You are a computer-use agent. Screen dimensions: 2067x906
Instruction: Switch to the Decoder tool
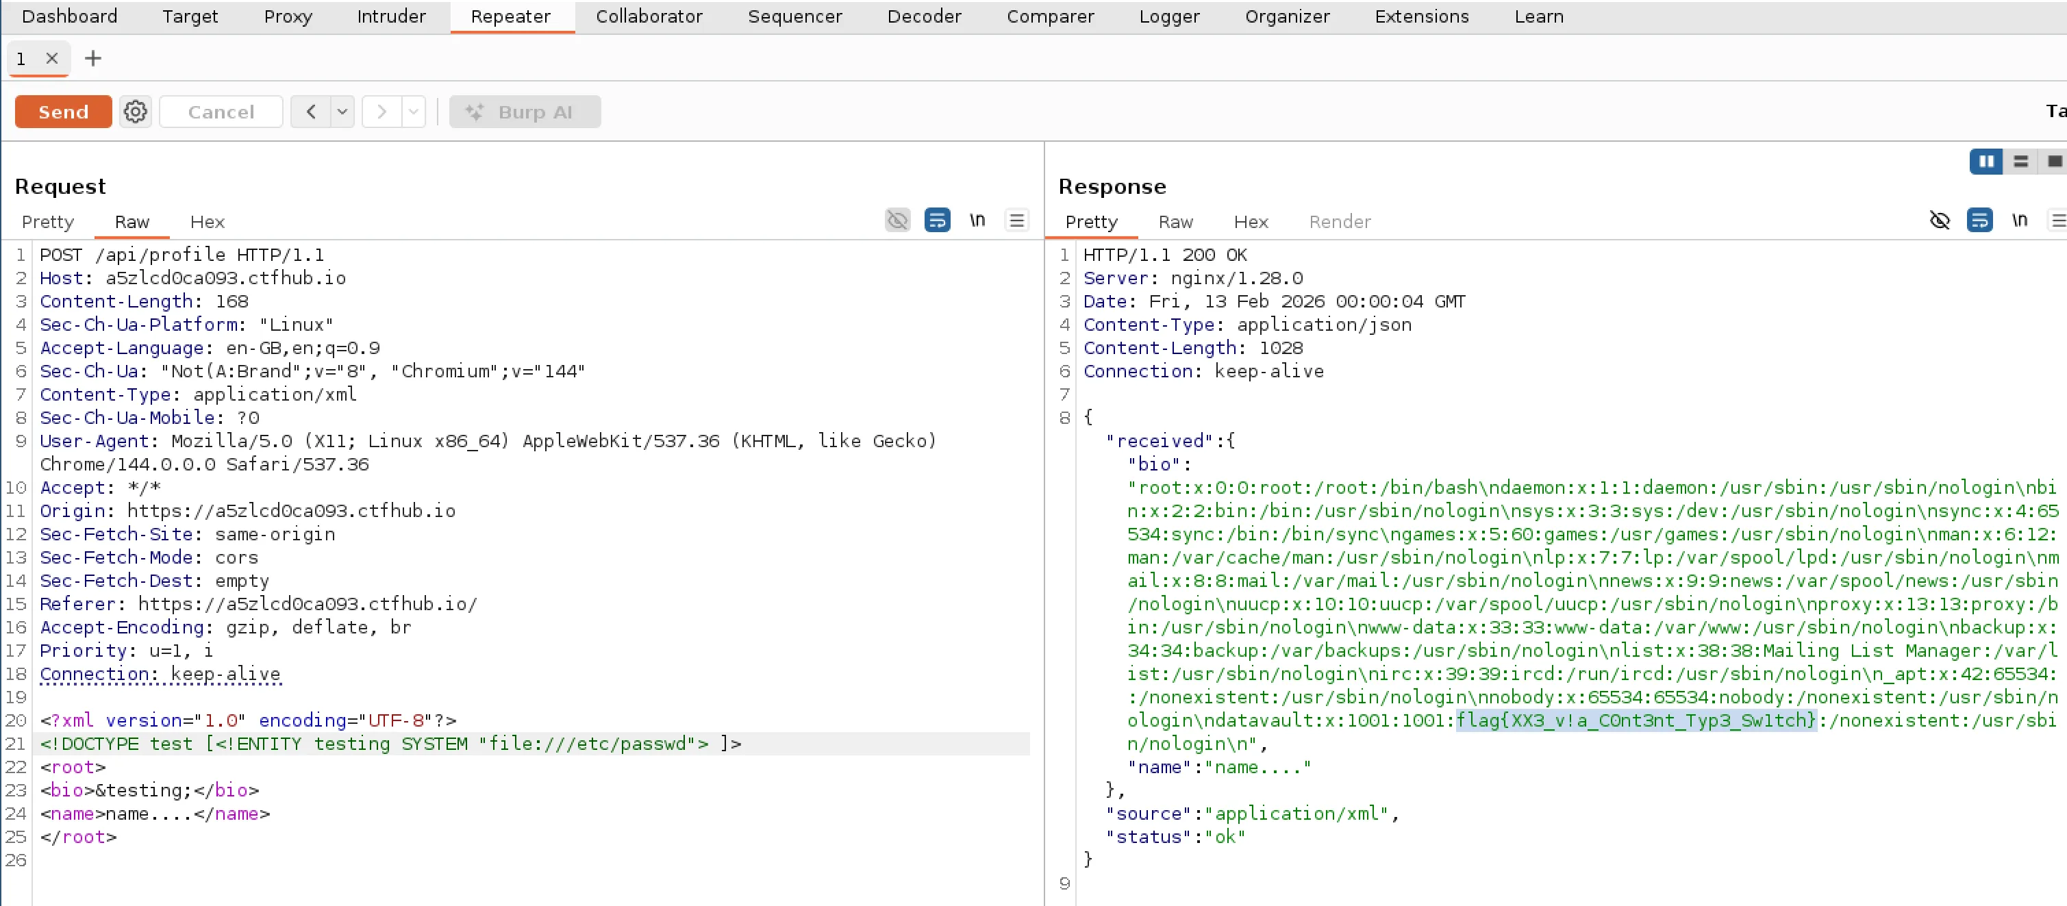tap(923, 16)
